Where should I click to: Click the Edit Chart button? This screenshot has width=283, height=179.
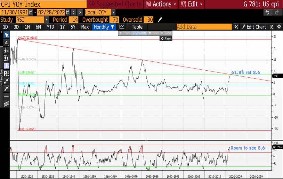254,27
